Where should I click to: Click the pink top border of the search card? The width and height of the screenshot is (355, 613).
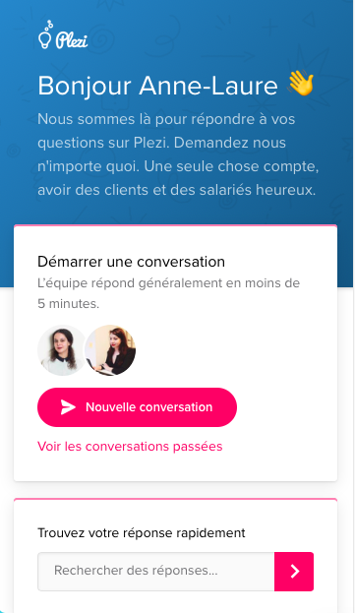point(175,499)
